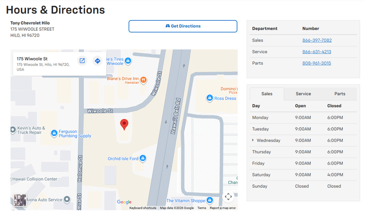Switch to the Service hours tab
Screen dimensions: 365x221
pyautogui.click(x=303, y=94)
